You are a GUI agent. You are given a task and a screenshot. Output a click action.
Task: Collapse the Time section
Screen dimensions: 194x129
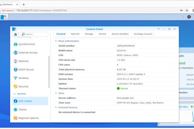(x=56, y=93)
